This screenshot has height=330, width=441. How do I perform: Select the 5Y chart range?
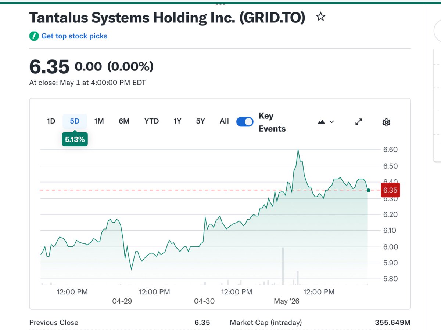click(200, 121)
